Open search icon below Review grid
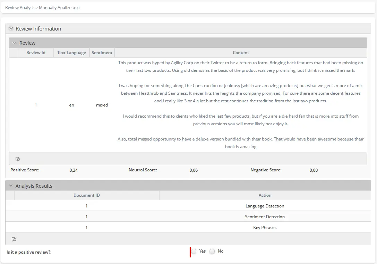Viewport: 377px width, 264px height. coord(18,159)
